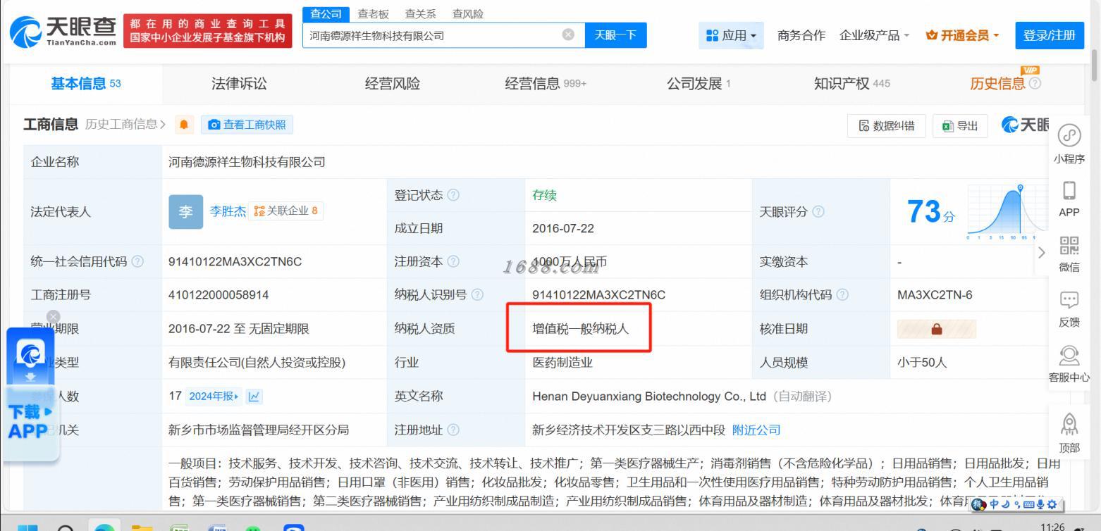Click the 李 avatar thumbnail

(x=186, y=212)
